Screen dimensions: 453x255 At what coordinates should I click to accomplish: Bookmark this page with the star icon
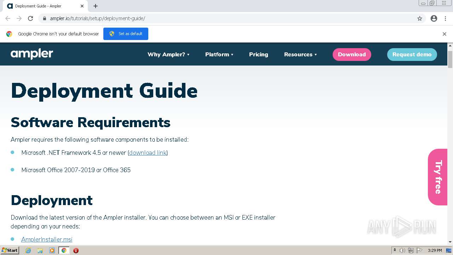pos(420,18)
